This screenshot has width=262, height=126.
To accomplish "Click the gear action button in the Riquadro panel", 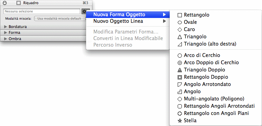I will coord(84,11).
